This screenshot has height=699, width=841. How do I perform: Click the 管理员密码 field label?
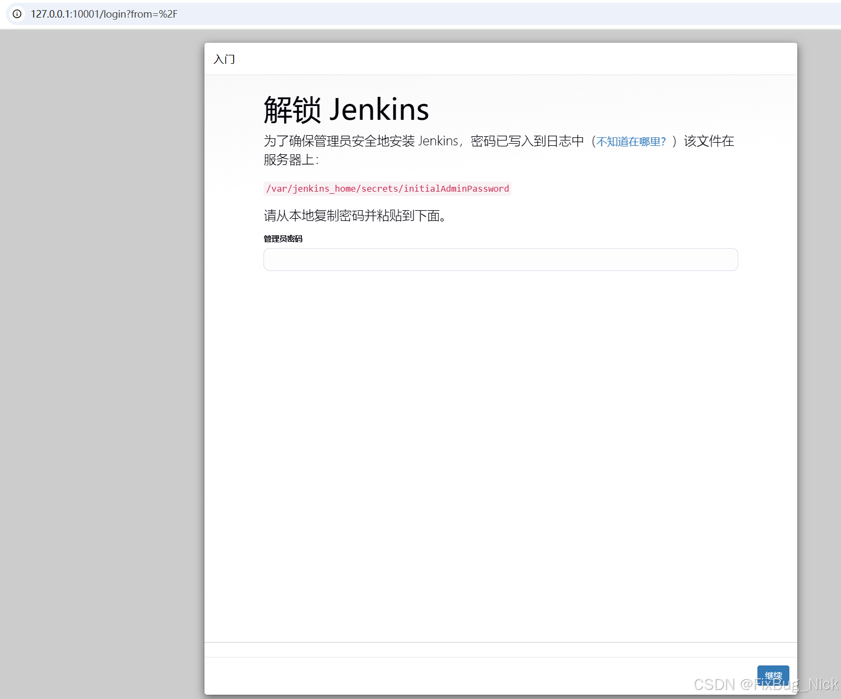283,239
